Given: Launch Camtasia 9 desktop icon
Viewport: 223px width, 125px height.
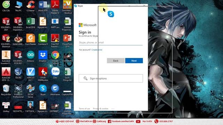Looking at the screenshot, I should pyautogui.click(x=43, y=38).
